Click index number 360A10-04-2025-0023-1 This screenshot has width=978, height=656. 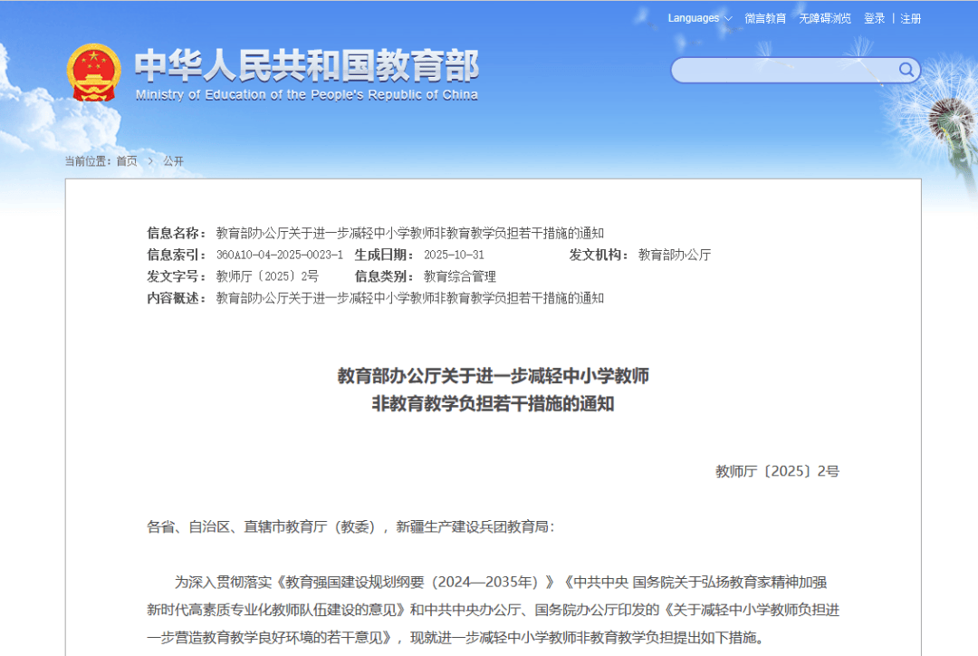[x=280, y=255]
